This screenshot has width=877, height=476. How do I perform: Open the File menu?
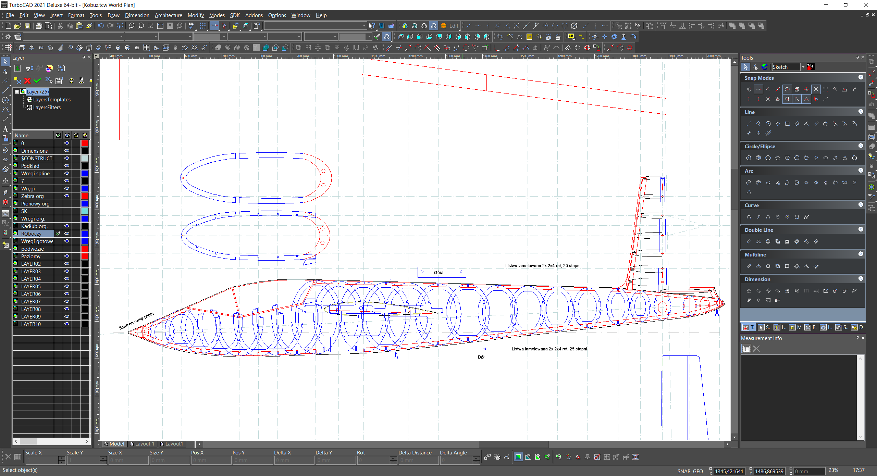pos(10,15)
